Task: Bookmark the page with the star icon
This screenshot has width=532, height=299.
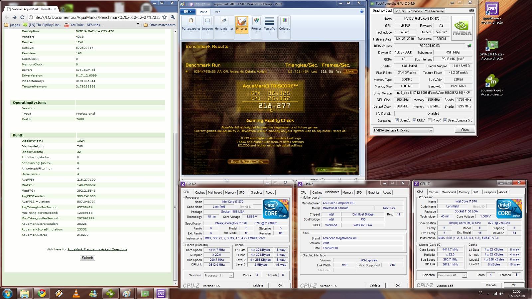Action: pyautogui.click(x=165, y=17)
